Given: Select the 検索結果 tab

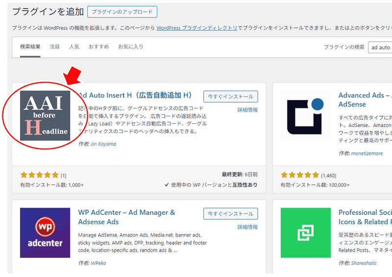Looking at the screenshot, I should point(30,46).
